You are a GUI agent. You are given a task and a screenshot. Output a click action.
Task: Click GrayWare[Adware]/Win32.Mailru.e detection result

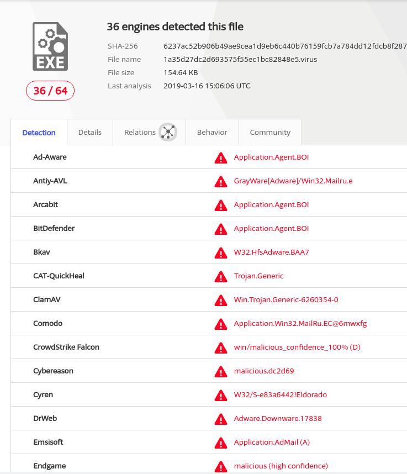click(x=293, y=181)
